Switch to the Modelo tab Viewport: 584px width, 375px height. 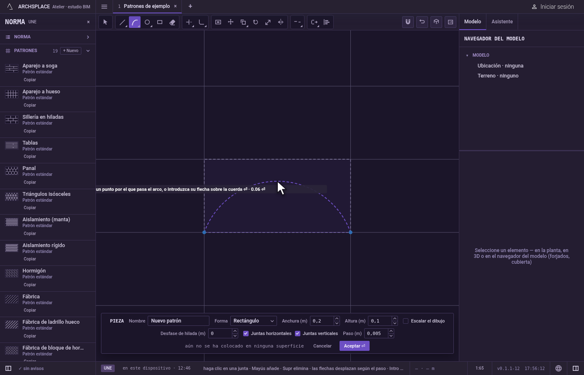[x=473, y=22]
